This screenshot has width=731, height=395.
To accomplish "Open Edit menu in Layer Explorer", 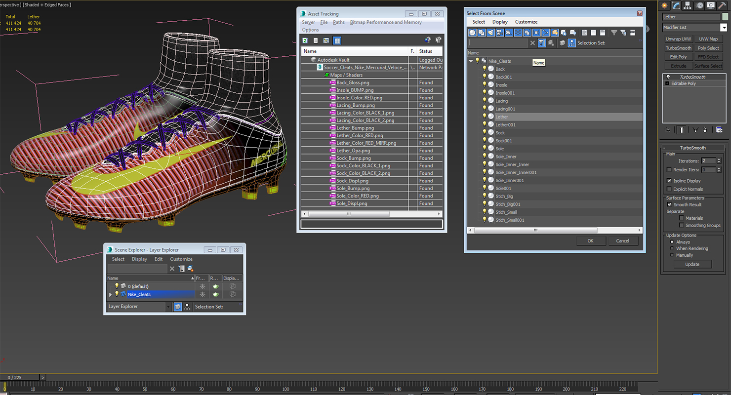I will point(158,259).
